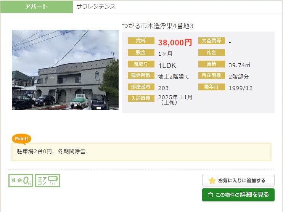Click the サワレジデンス property name

[96, 6]
